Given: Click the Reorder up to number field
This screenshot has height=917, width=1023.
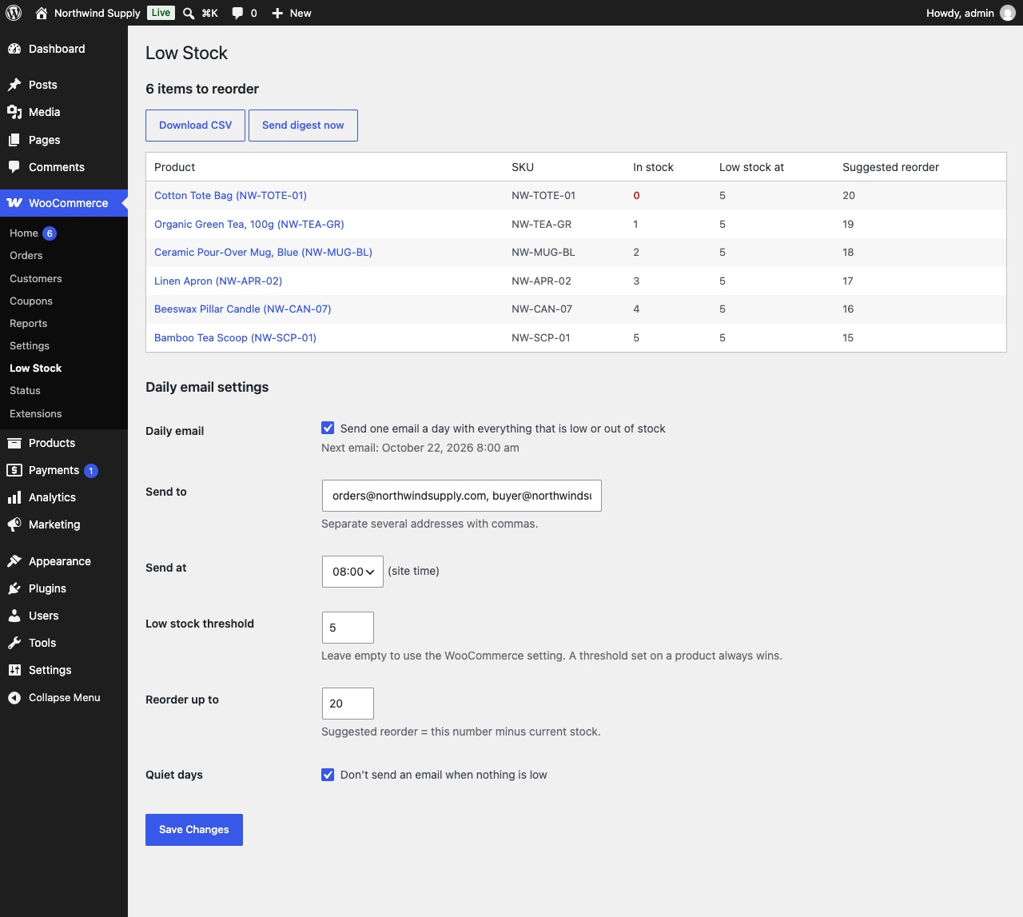Looking at the screenshot, I should [x=348, y=704].
